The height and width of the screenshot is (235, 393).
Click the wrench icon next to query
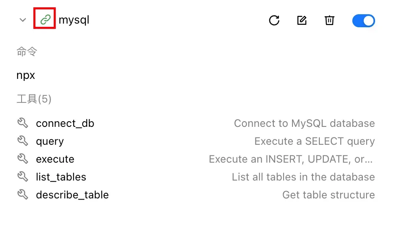(x=22, y=141)
